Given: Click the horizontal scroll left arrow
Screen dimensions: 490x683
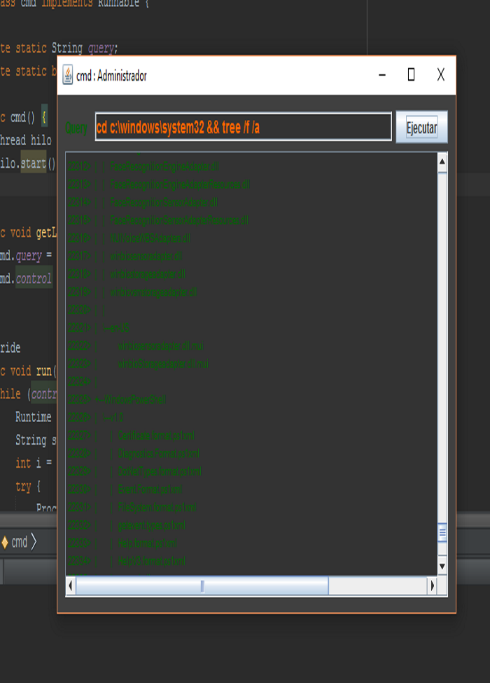Looking at the screenshot, I should point(71,586).
